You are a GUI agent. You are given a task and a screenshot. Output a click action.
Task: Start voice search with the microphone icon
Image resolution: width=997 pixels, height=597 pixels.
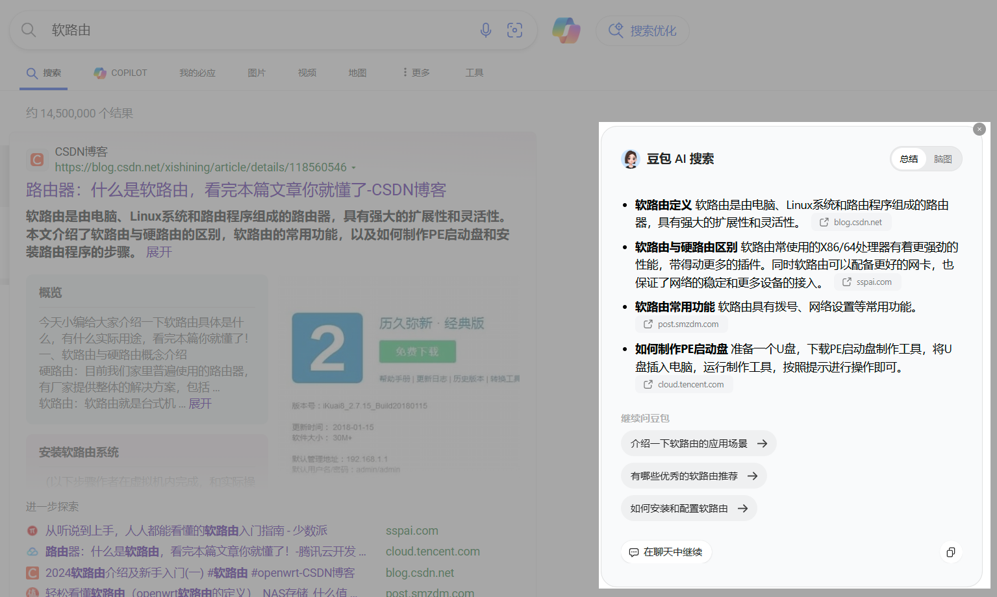coord(486,30)
